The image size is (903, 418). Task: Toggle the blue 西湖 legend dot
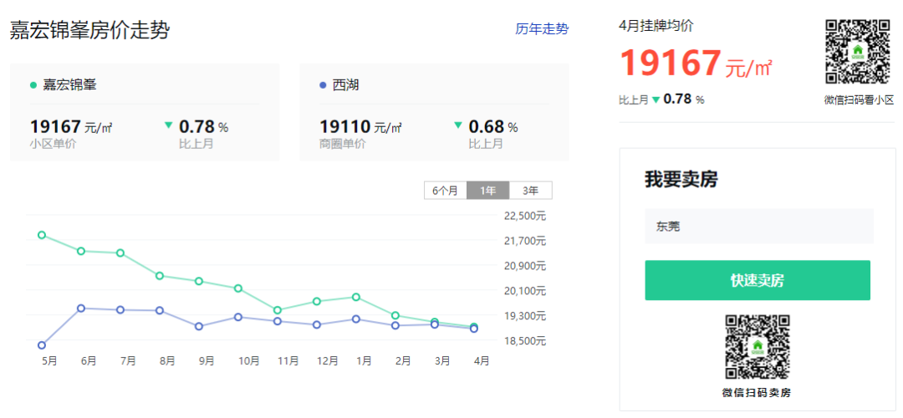(323, 85)
